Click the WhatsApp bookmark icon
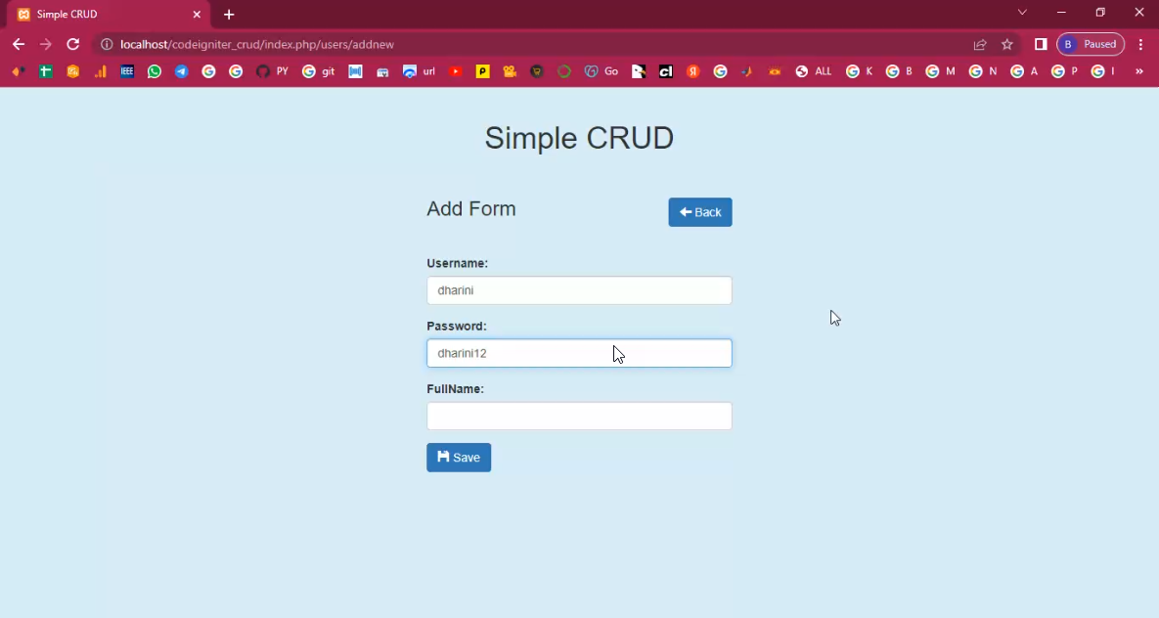Screen dimensions: 1159x618 coord(155,71)
